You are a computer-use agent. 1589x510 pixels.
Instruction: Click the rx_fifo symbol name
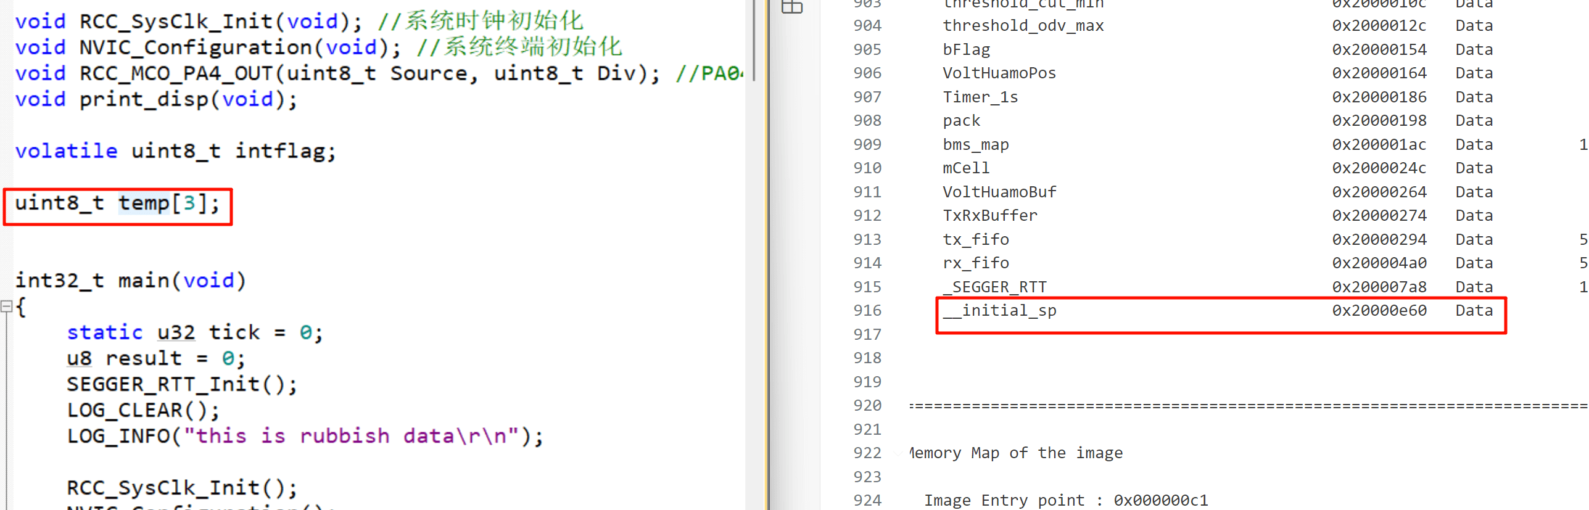975,263
